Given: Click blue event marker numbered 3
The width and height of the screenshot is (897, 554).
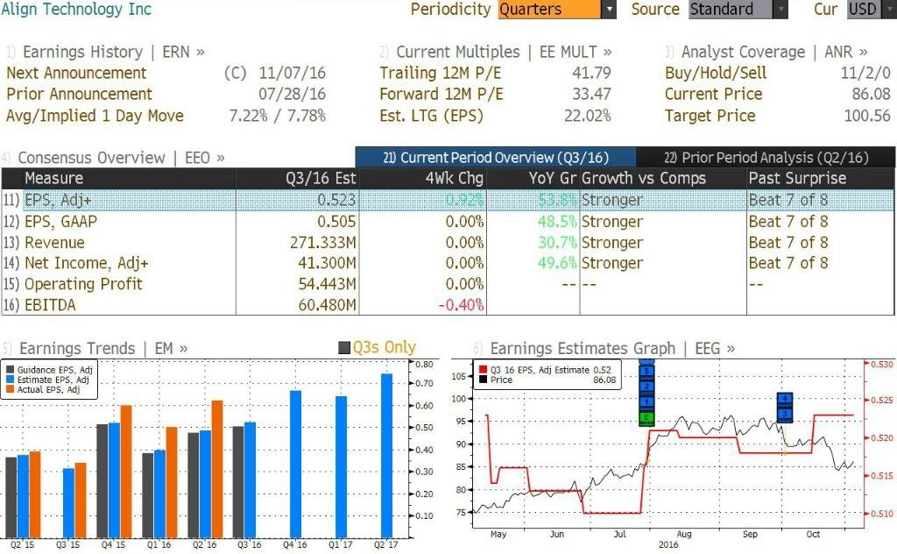Looking at the screenshot, I should (x=785, y=415).
